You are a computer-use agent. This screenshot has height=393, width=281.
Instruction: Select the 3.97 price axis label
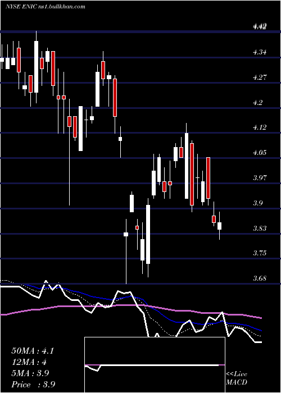click(260, 178)
